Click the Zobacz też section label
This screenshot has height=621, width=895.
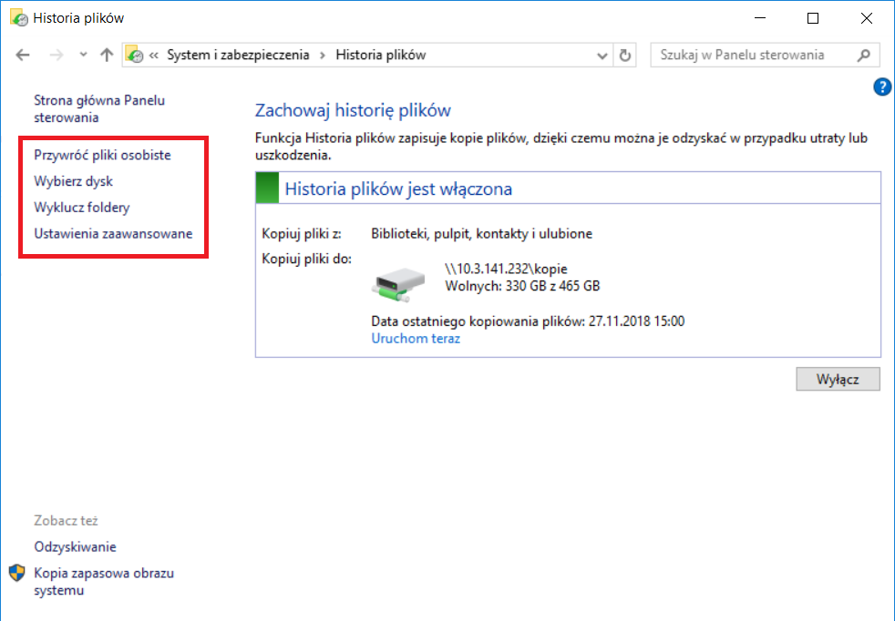pos(66,521)
